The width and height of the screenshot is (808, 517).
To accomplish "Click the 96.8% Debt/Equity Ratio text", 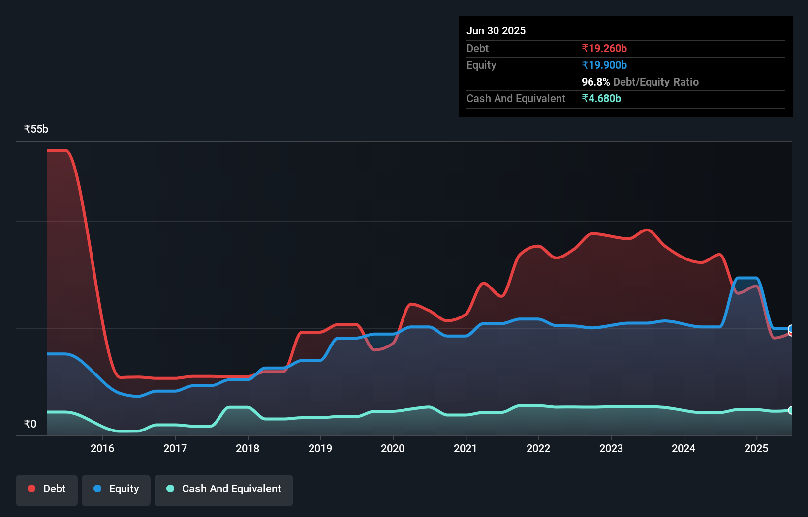I will point(640,82).
